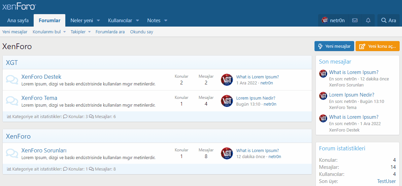
Task: Click the netr0n user avatar in navbar
Action: click(x=325, y=20)
